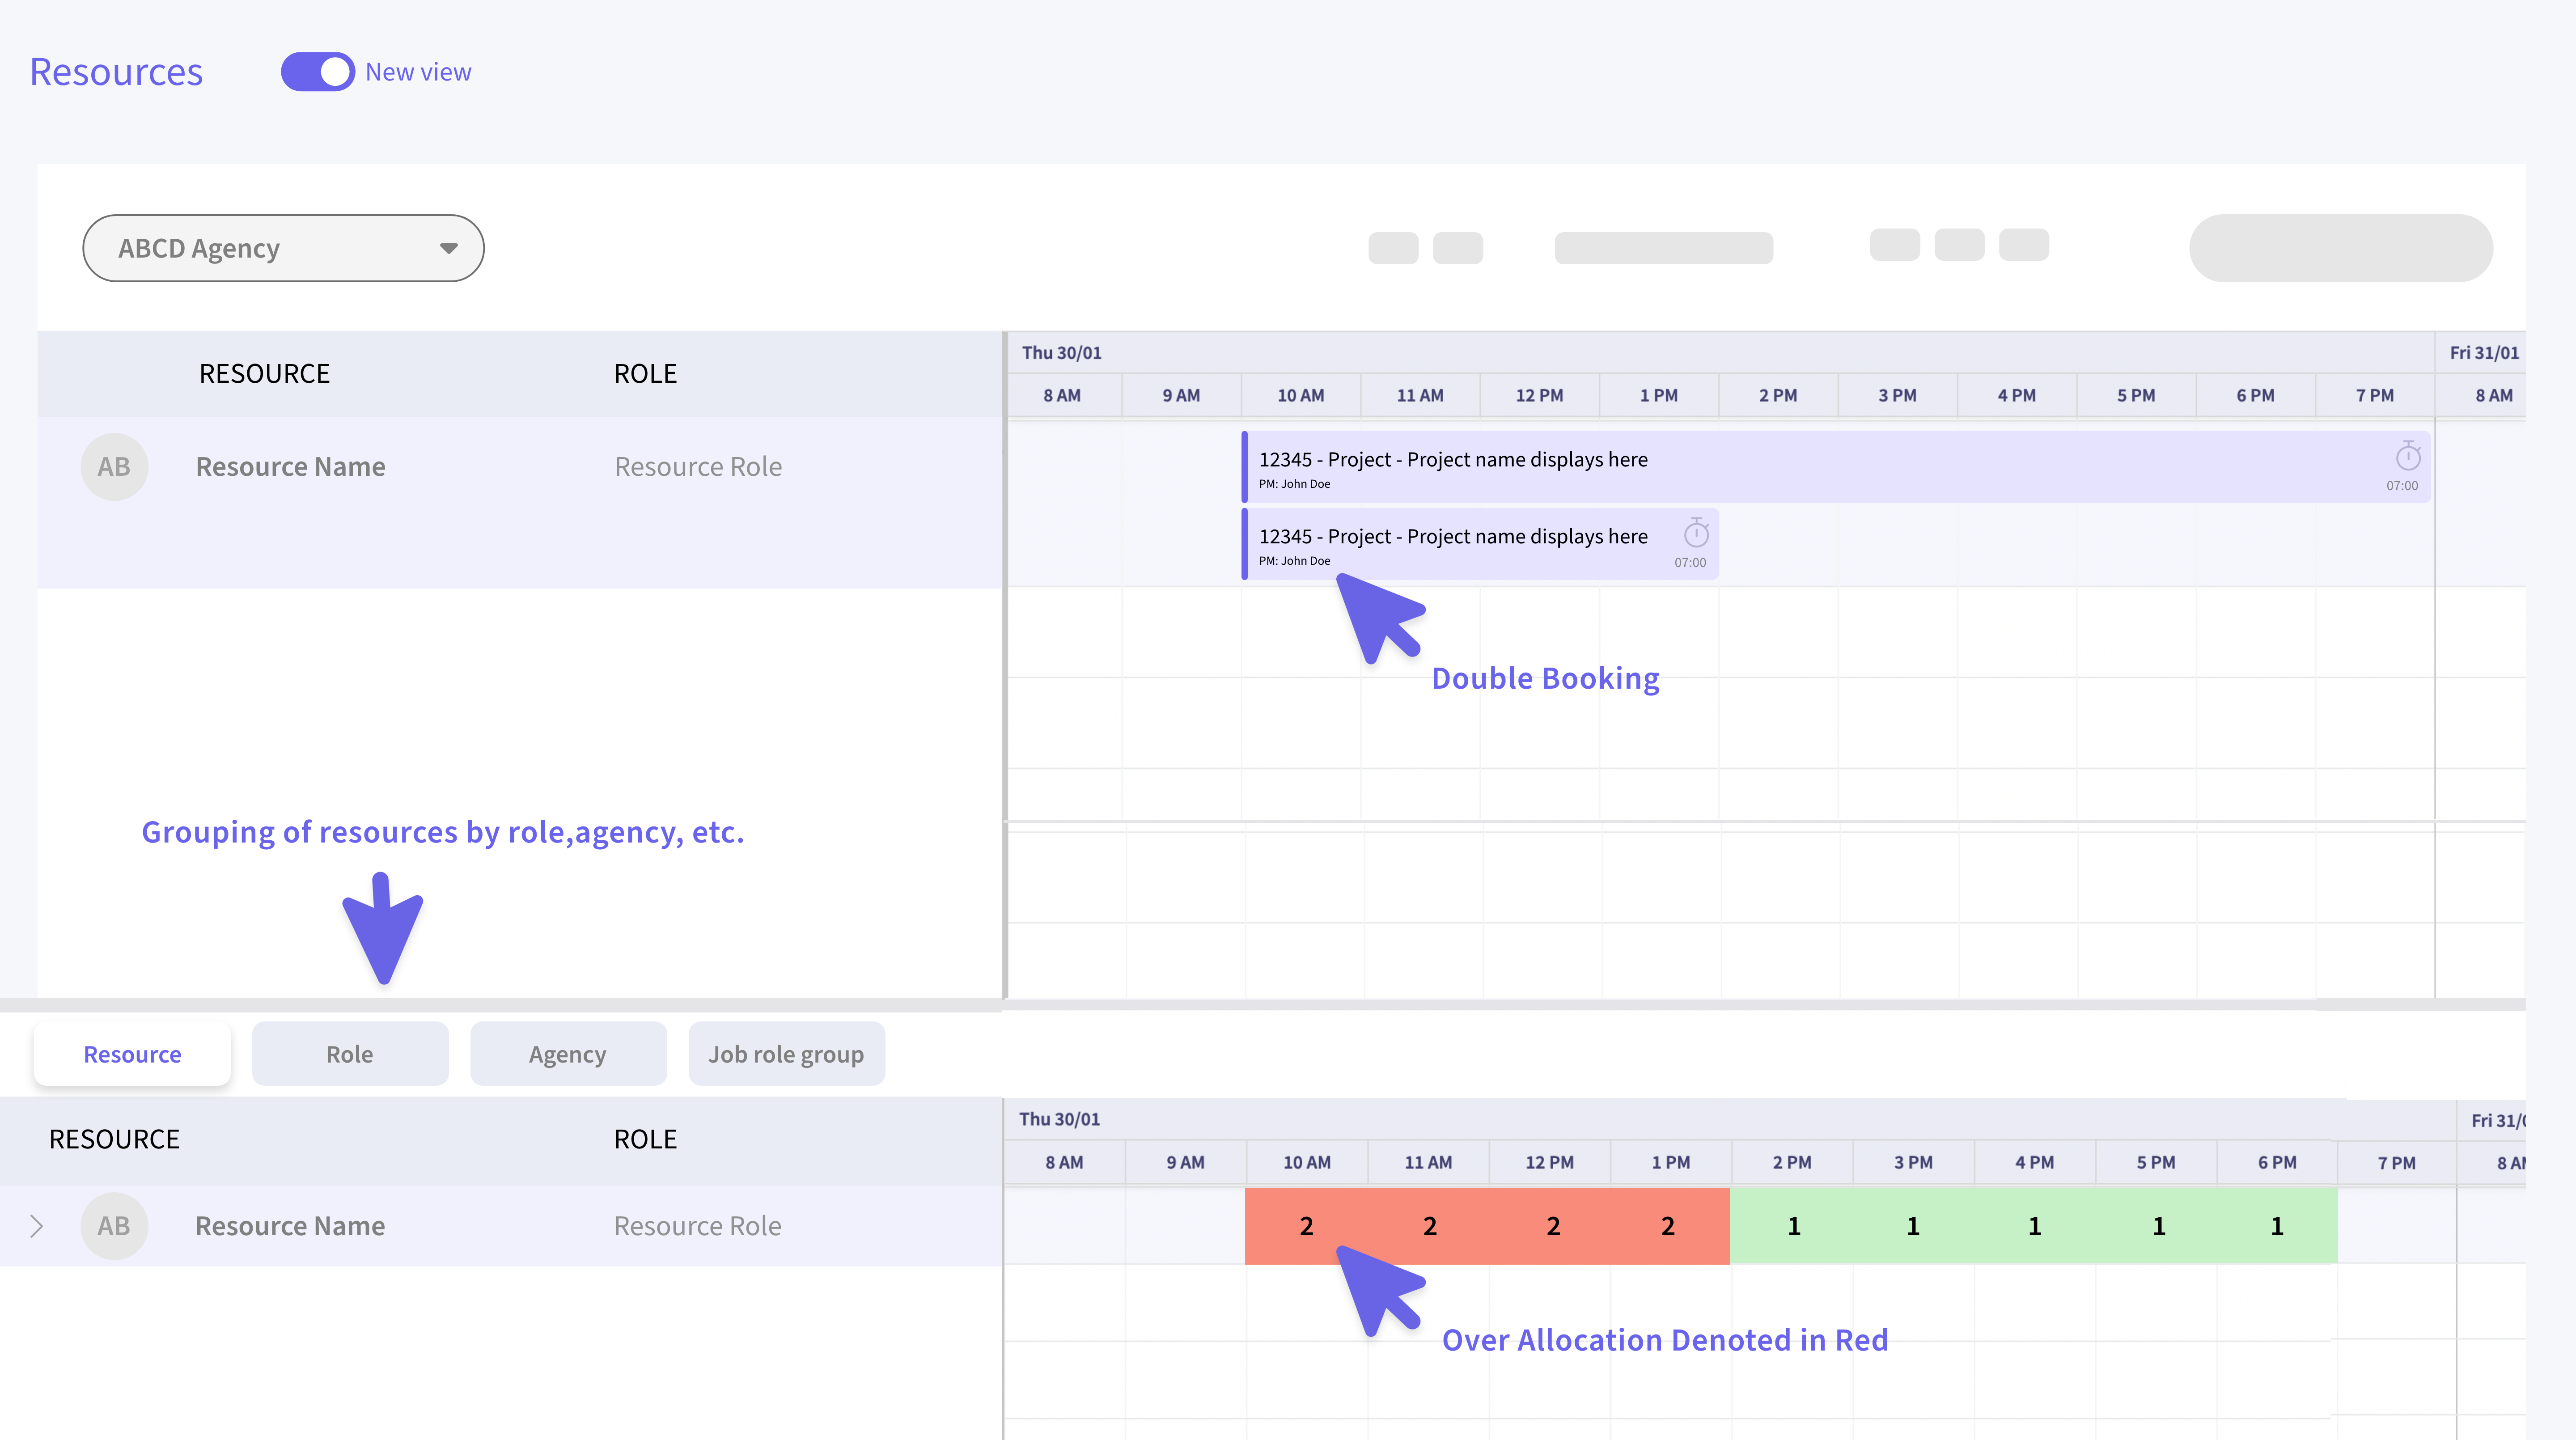Switch to Role grouping tab

[350, 1054]
